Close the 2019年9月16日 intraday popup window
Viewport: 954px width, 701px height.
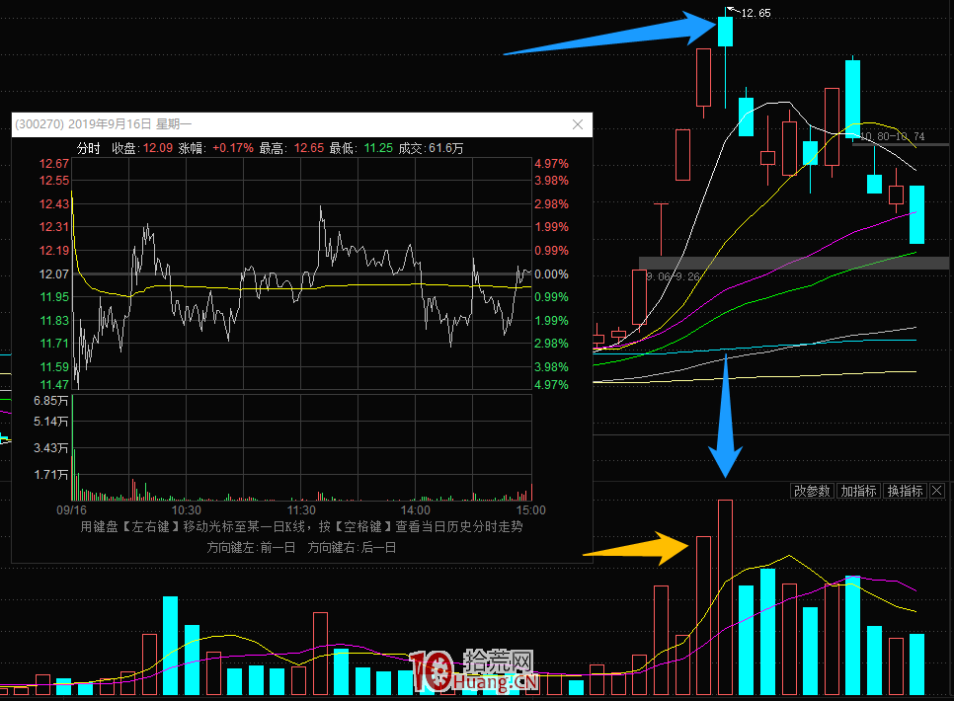(578, 124)
